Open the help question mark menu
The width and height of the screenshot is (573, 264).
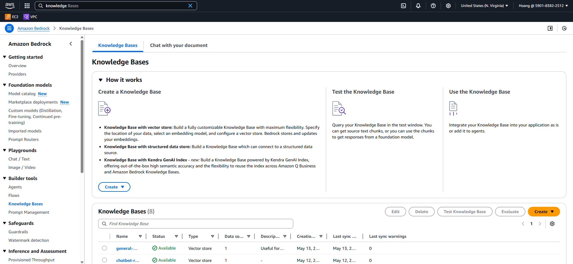pyautogui.click(x=433, y=6)
